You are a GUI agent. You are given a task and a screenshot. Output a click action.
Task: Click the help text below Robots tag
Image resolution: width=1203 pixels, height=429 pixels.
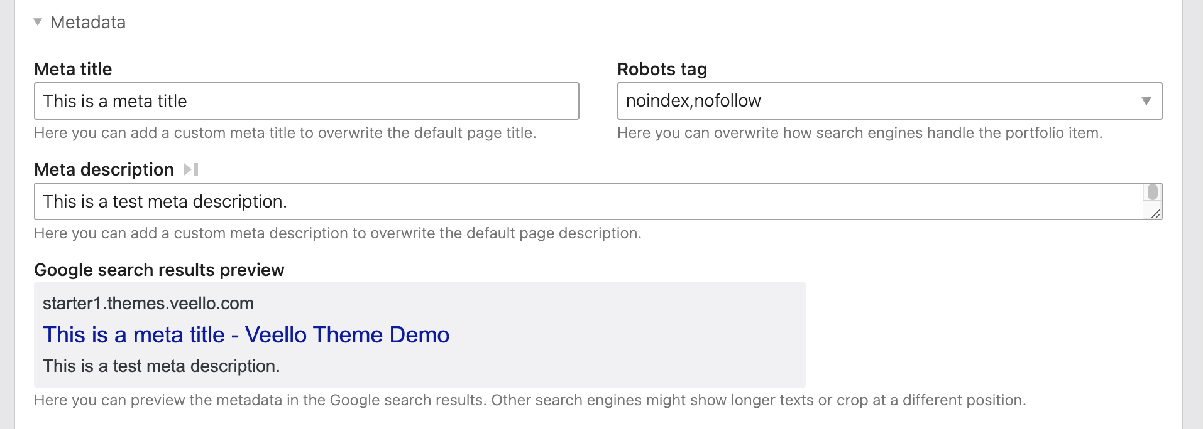[859, 133]
